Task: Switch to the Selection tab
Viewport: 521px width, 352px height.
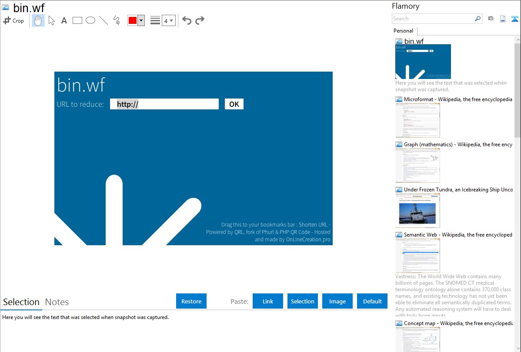Action: pyautogui.click(x=21, y=302)
